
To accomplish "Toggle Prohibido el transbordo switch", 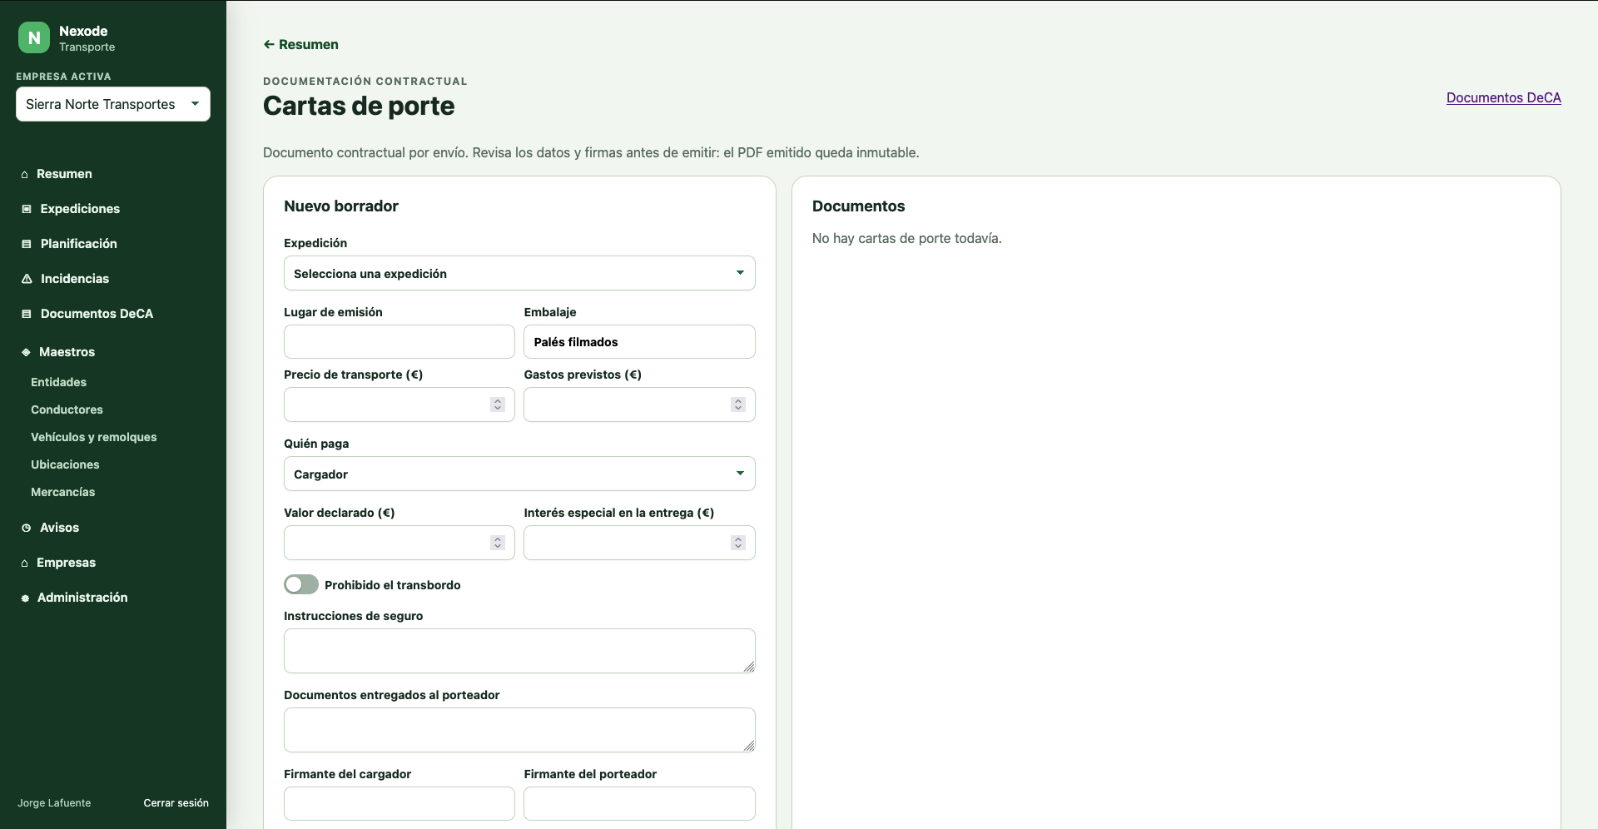I will tap(301, 584).
